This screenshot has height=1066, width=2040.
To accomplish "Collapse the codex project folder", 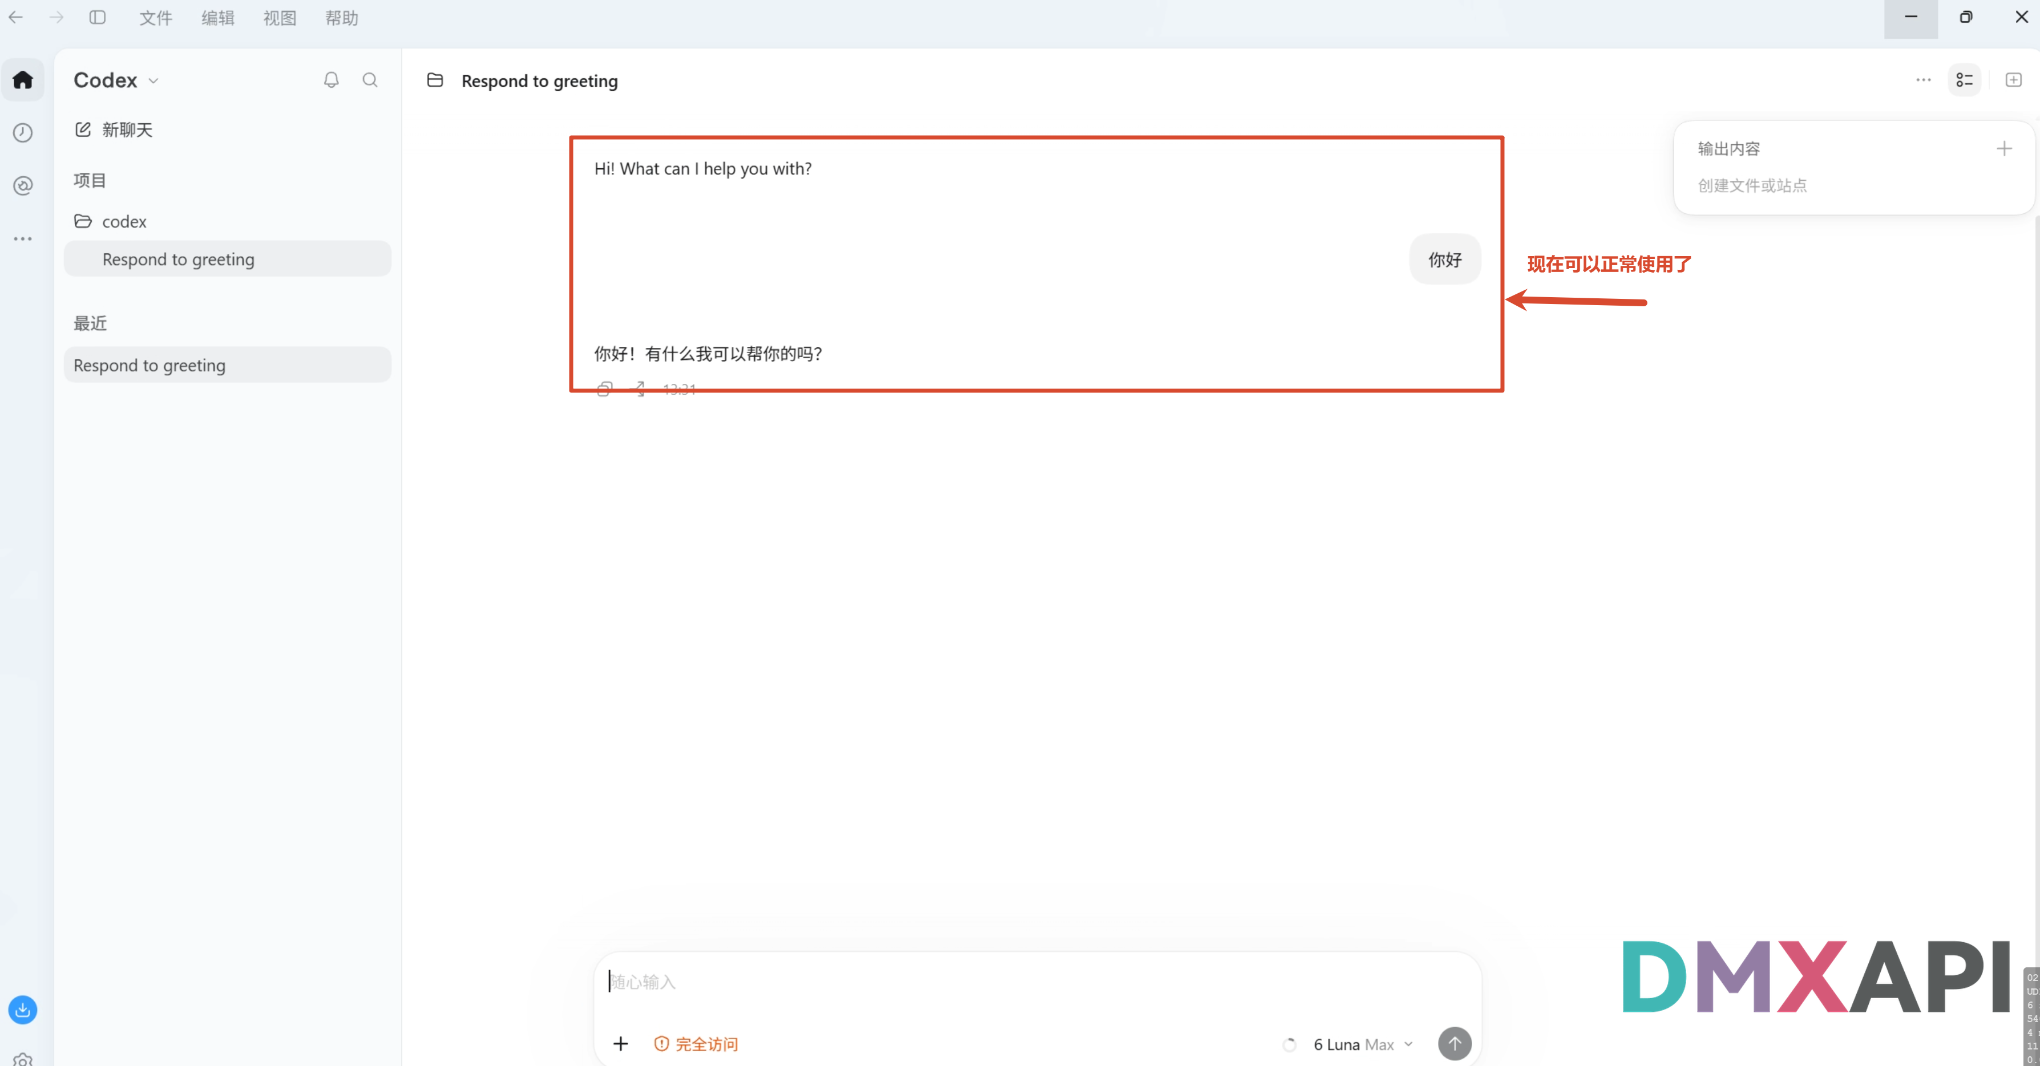I will [110, 222].
